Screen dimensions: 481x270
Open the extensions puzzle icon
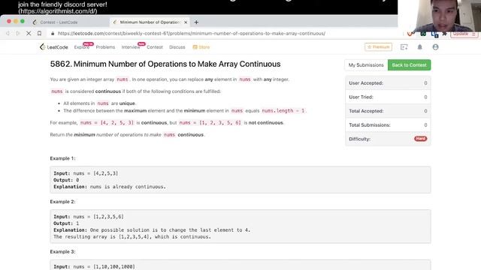[444, 34]
